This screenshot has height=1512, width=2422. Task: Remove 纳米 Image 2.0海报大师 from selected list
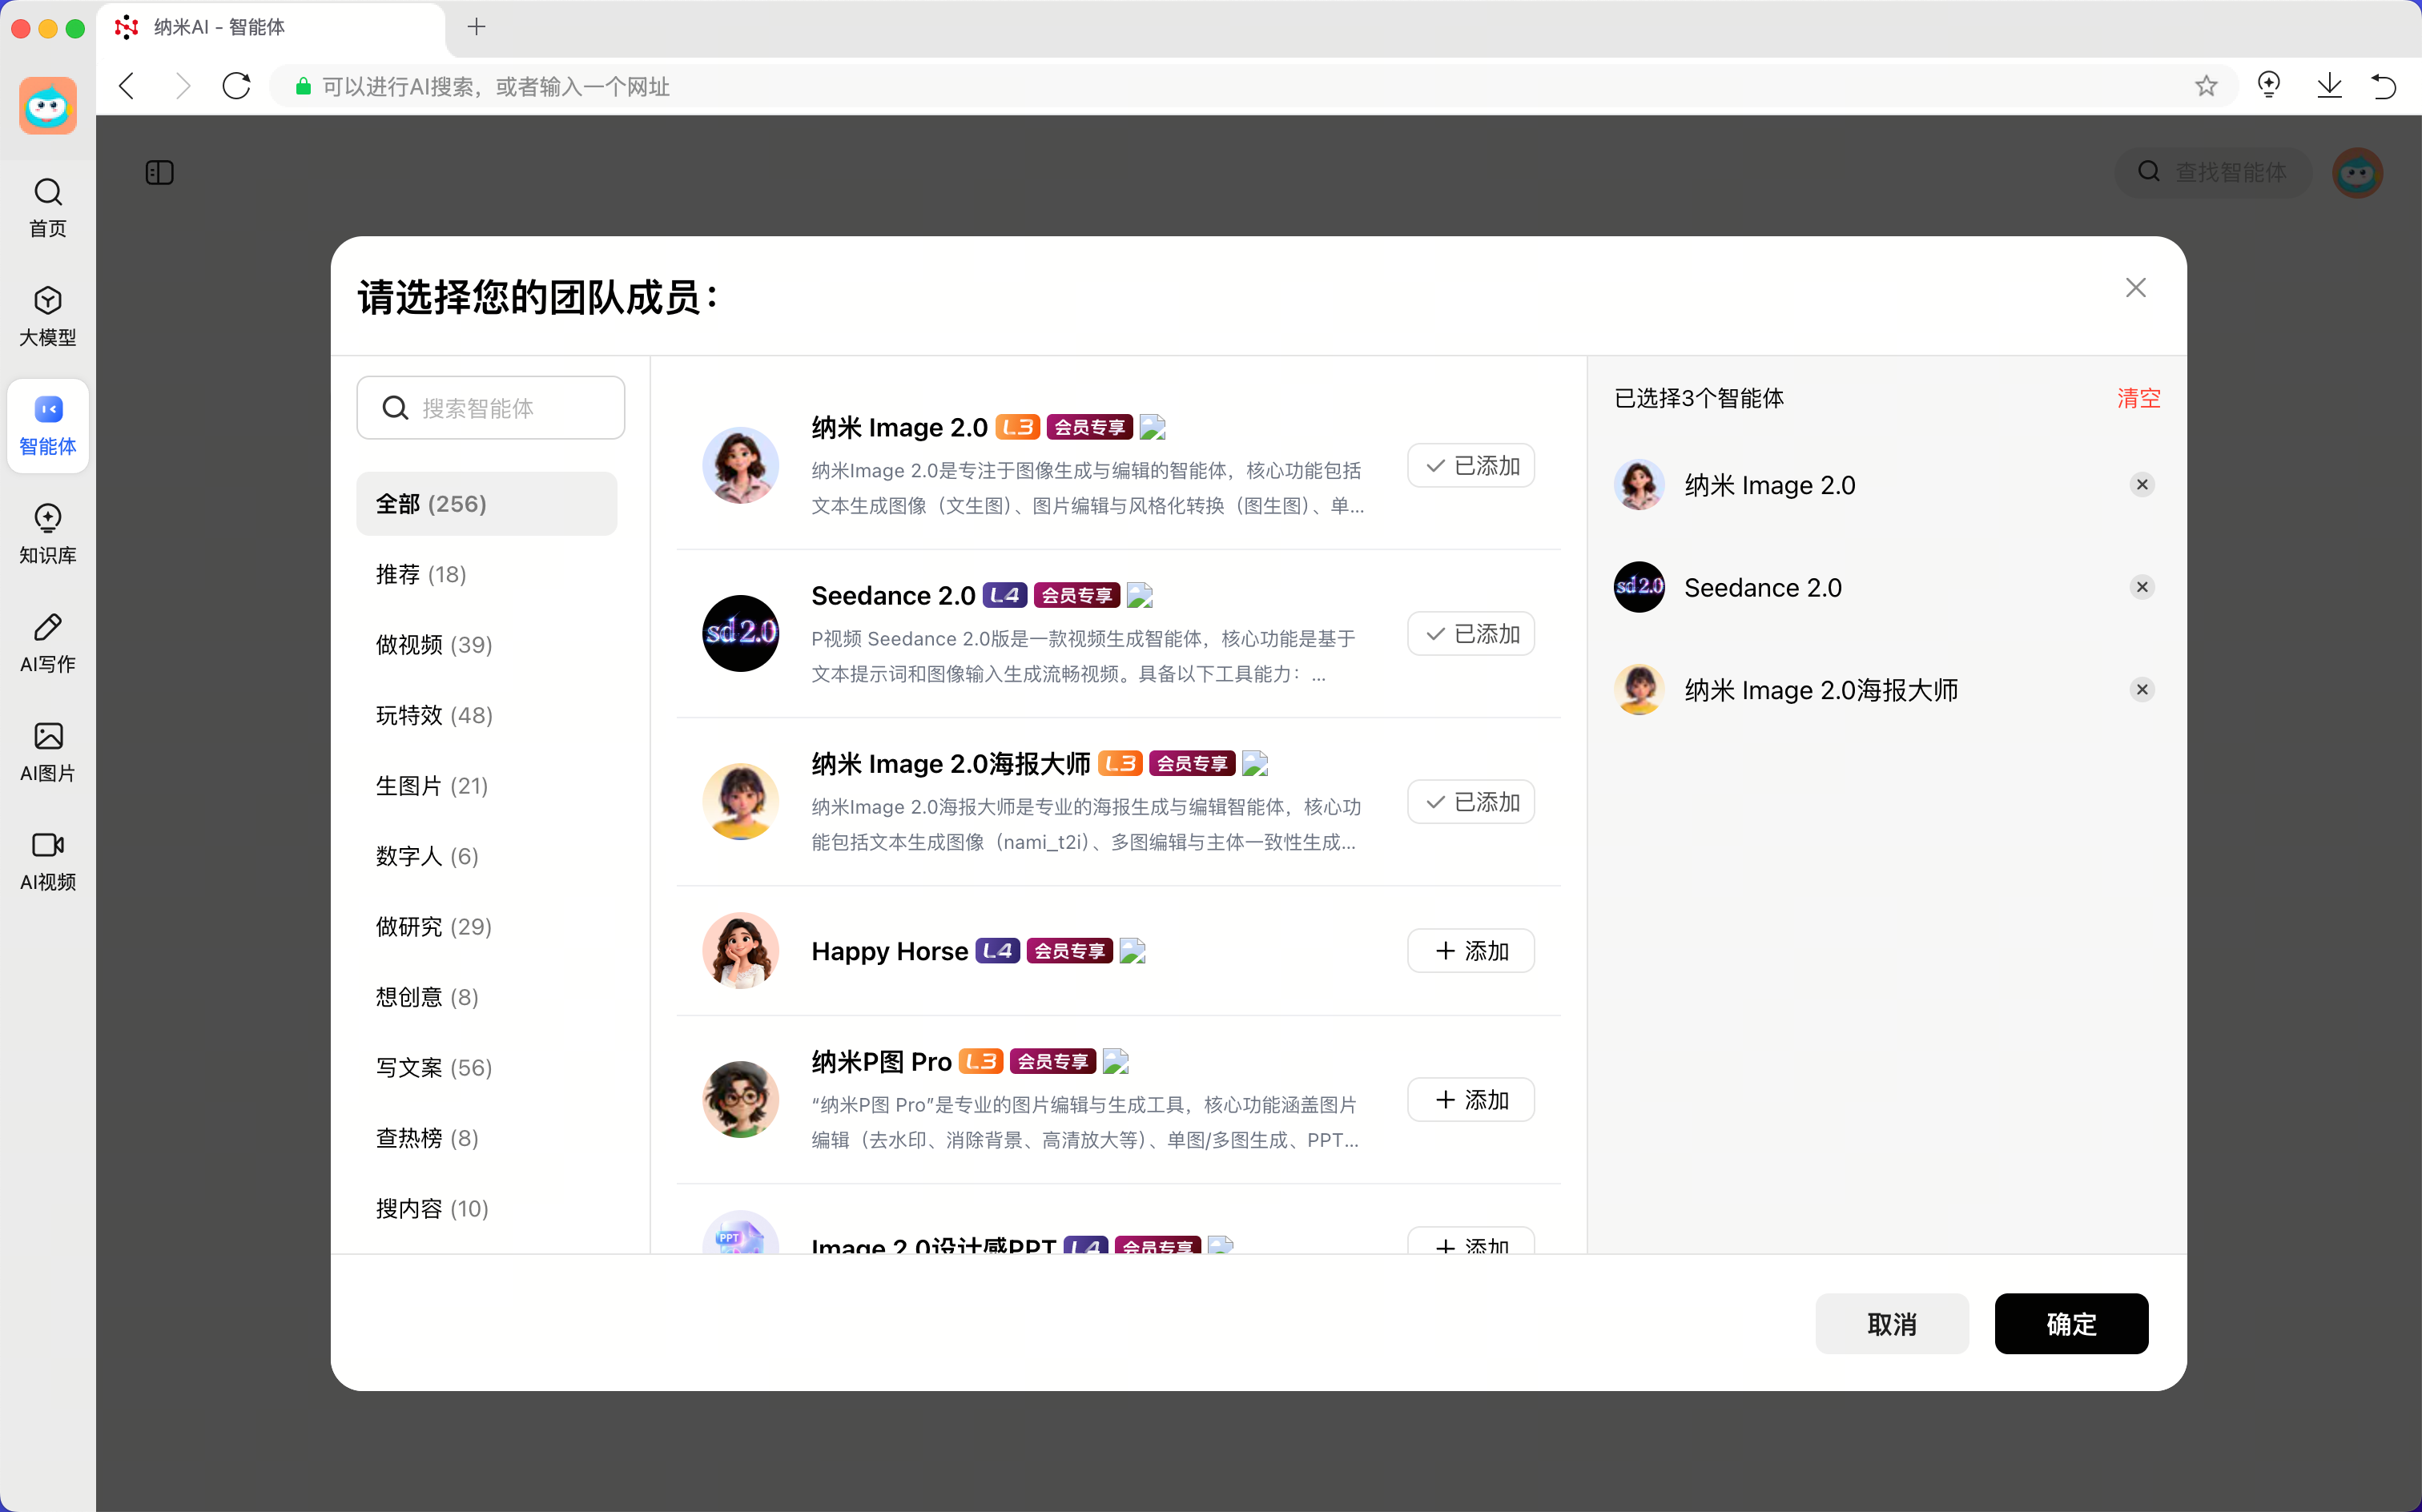point(2142,690)
